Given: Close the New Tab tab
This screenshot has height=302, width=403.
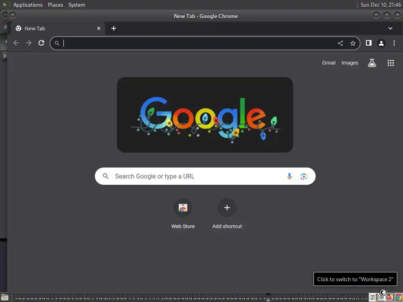Looking at the screenshot, I should point(99,28).
